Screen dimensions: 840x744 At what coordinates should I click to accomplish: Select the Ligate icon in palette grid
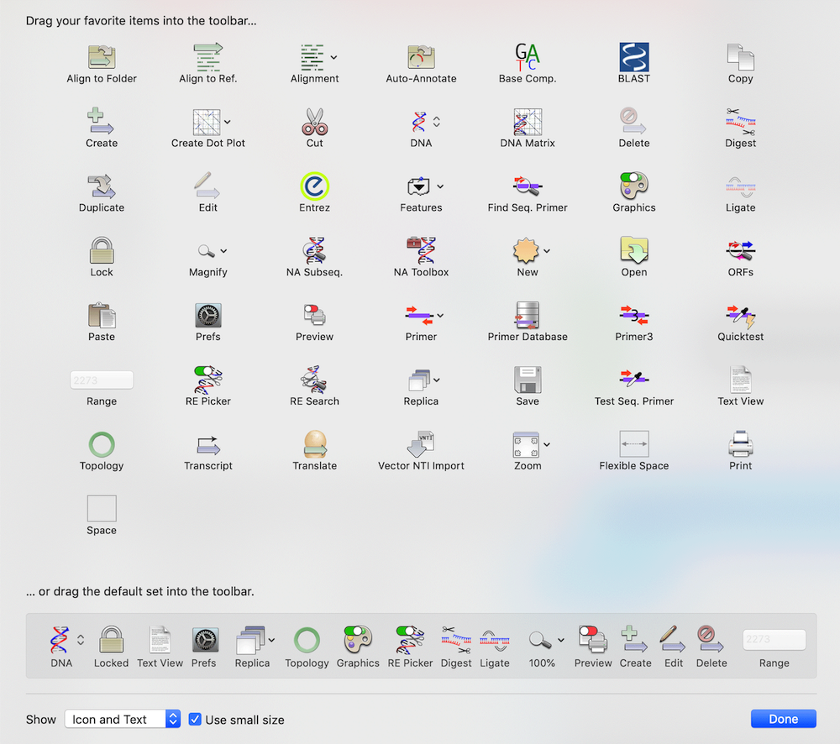740,187
